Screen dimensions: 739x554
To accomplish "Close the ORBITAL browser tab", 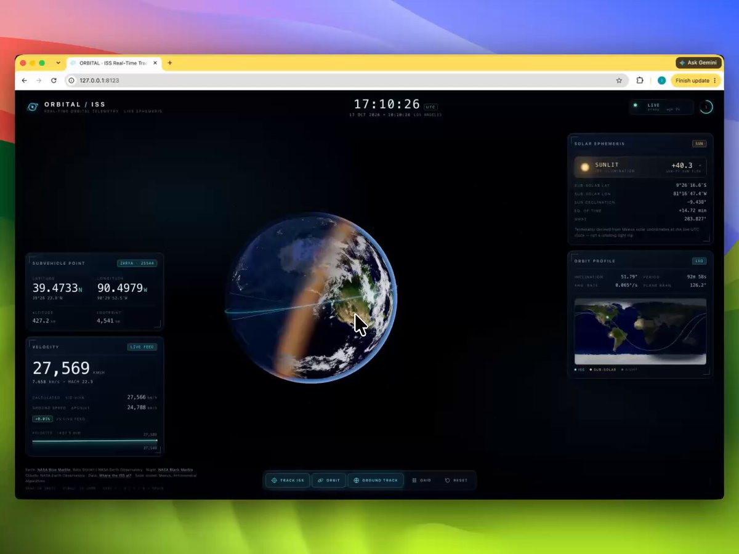I will tap(155, 63).
